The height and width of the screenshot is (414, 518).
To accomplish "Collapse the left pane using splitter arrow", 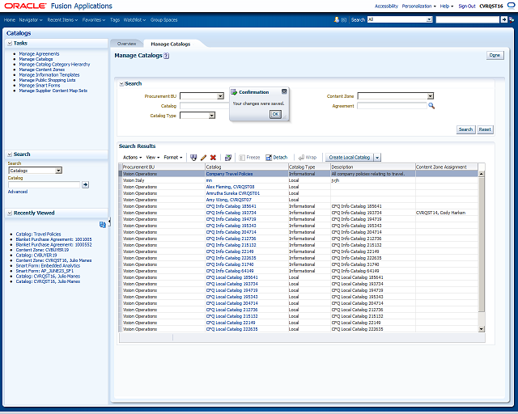I will pyautogui.click(x=109, y=222).
